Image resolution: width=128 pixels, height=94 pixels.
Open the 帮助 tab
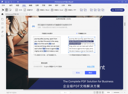coord(70,5)
